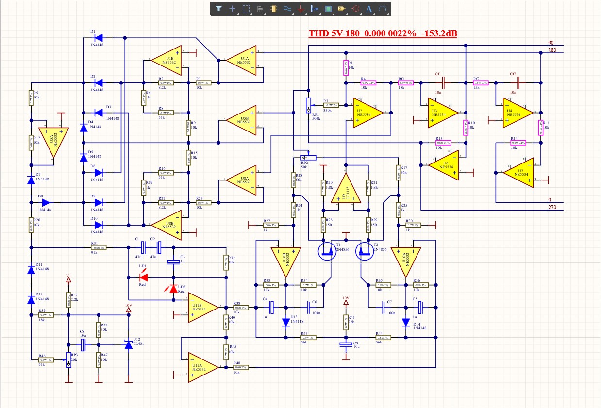The width and height of the screenshot is (601, 408).
Task: Select output net label 270
Action: (x=552, y=208)
